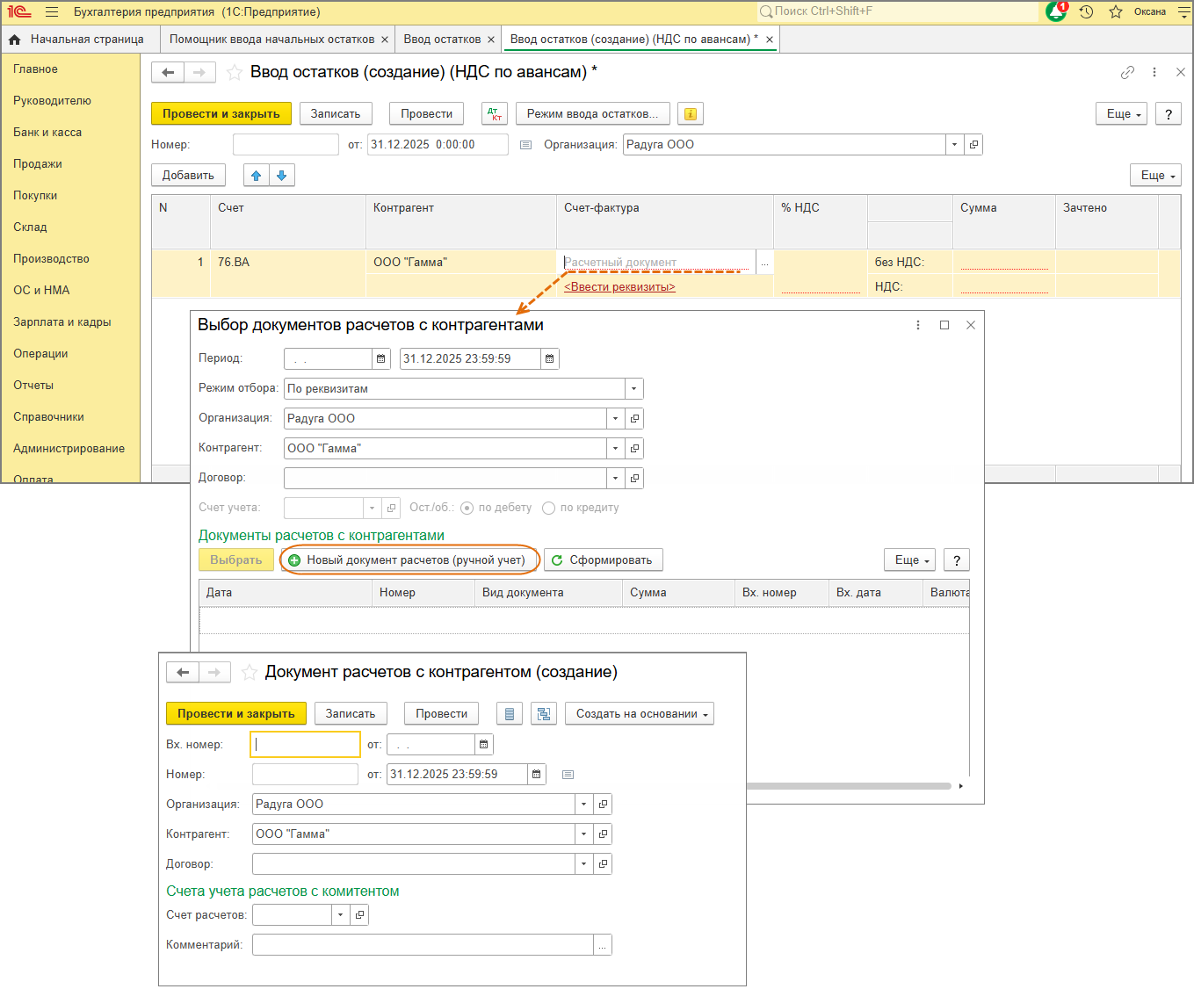Viewport: 1194px width, 989px height.
Task: Open Организация Радуга ООО in selection dialog
Action: [x=634, y=419]
